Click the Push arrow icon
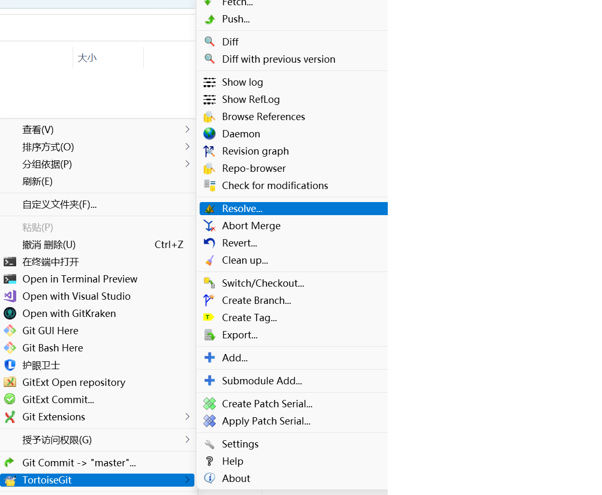Screen dimensions: 602x495 pyautogui.click(x=210, y=19)
